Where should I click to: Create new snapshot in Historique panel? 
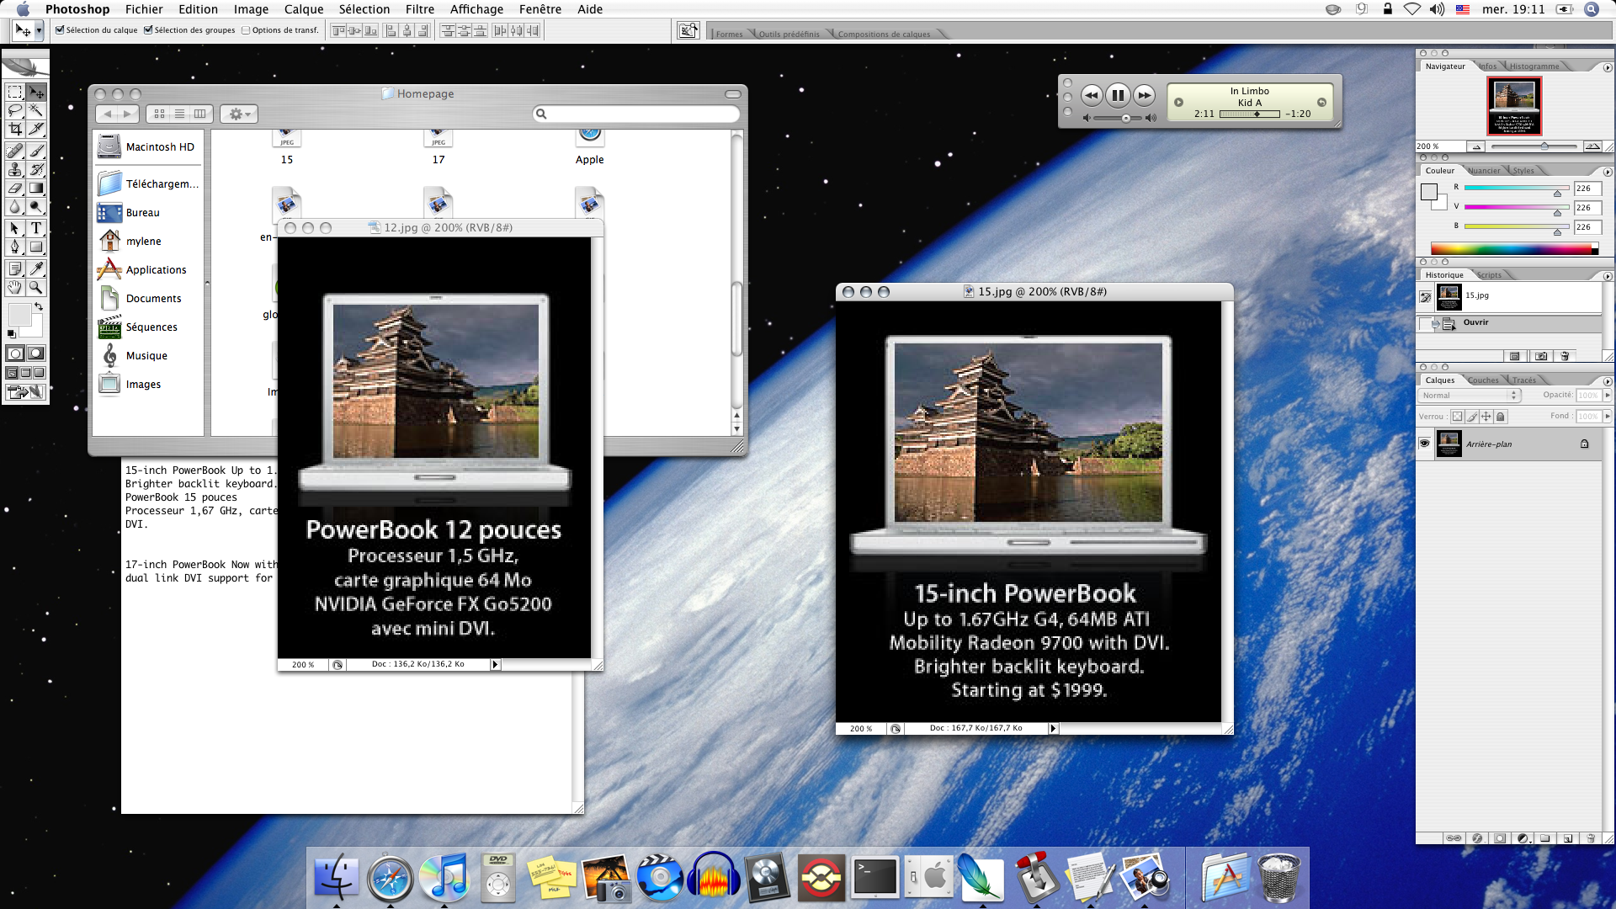[x=1541, y=356]
